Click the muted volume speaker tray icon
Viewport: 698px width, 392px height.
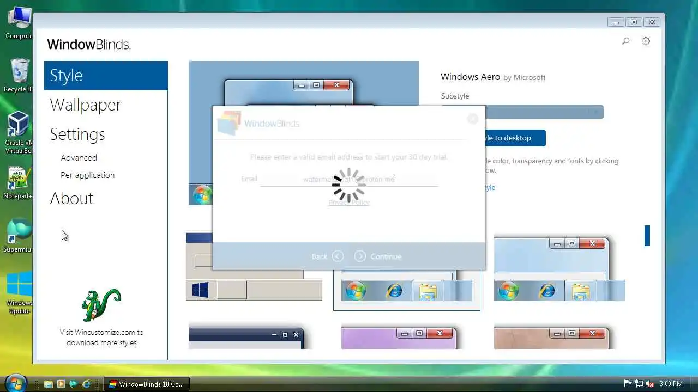click(x=650, y=384)
